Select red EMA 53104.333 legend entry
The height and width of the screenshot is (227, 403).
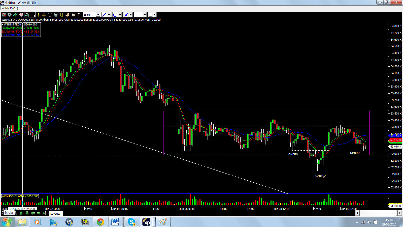(x=20, y=32)
